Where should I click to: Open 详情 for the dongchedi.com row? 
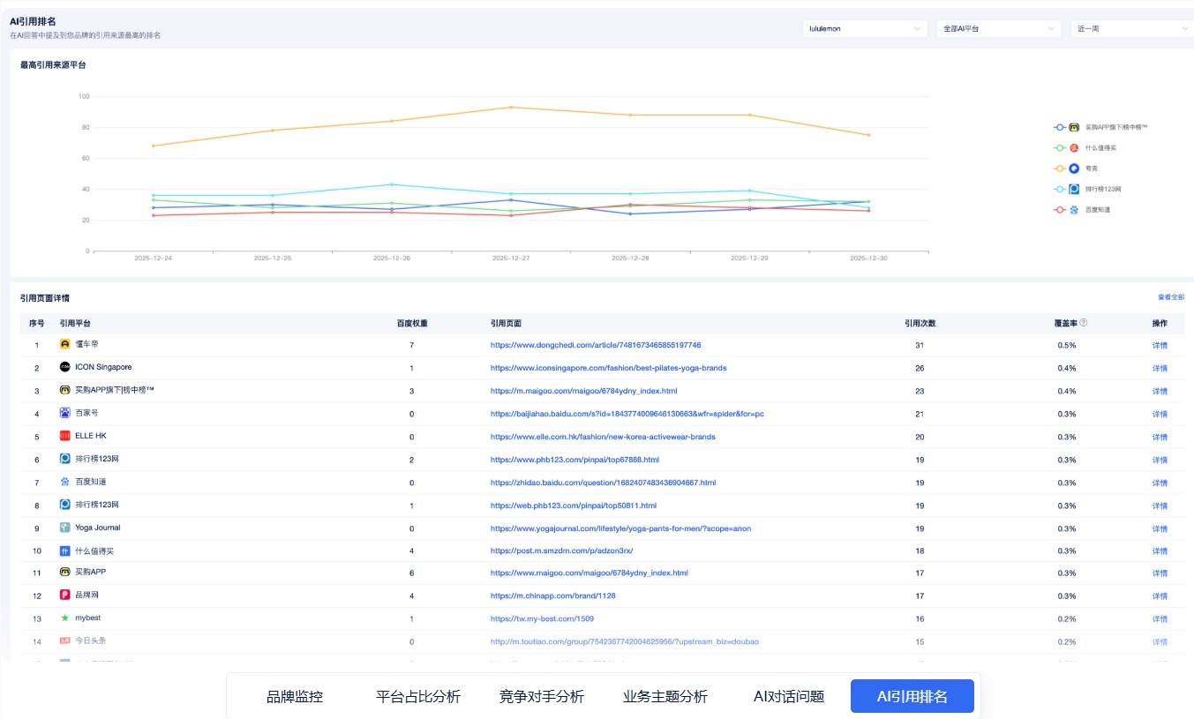click(1159, 345)
